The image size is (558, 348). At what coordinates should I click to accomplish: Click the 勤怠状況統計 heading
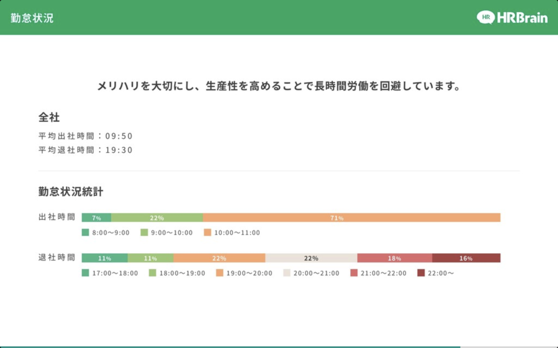point(71,192)
